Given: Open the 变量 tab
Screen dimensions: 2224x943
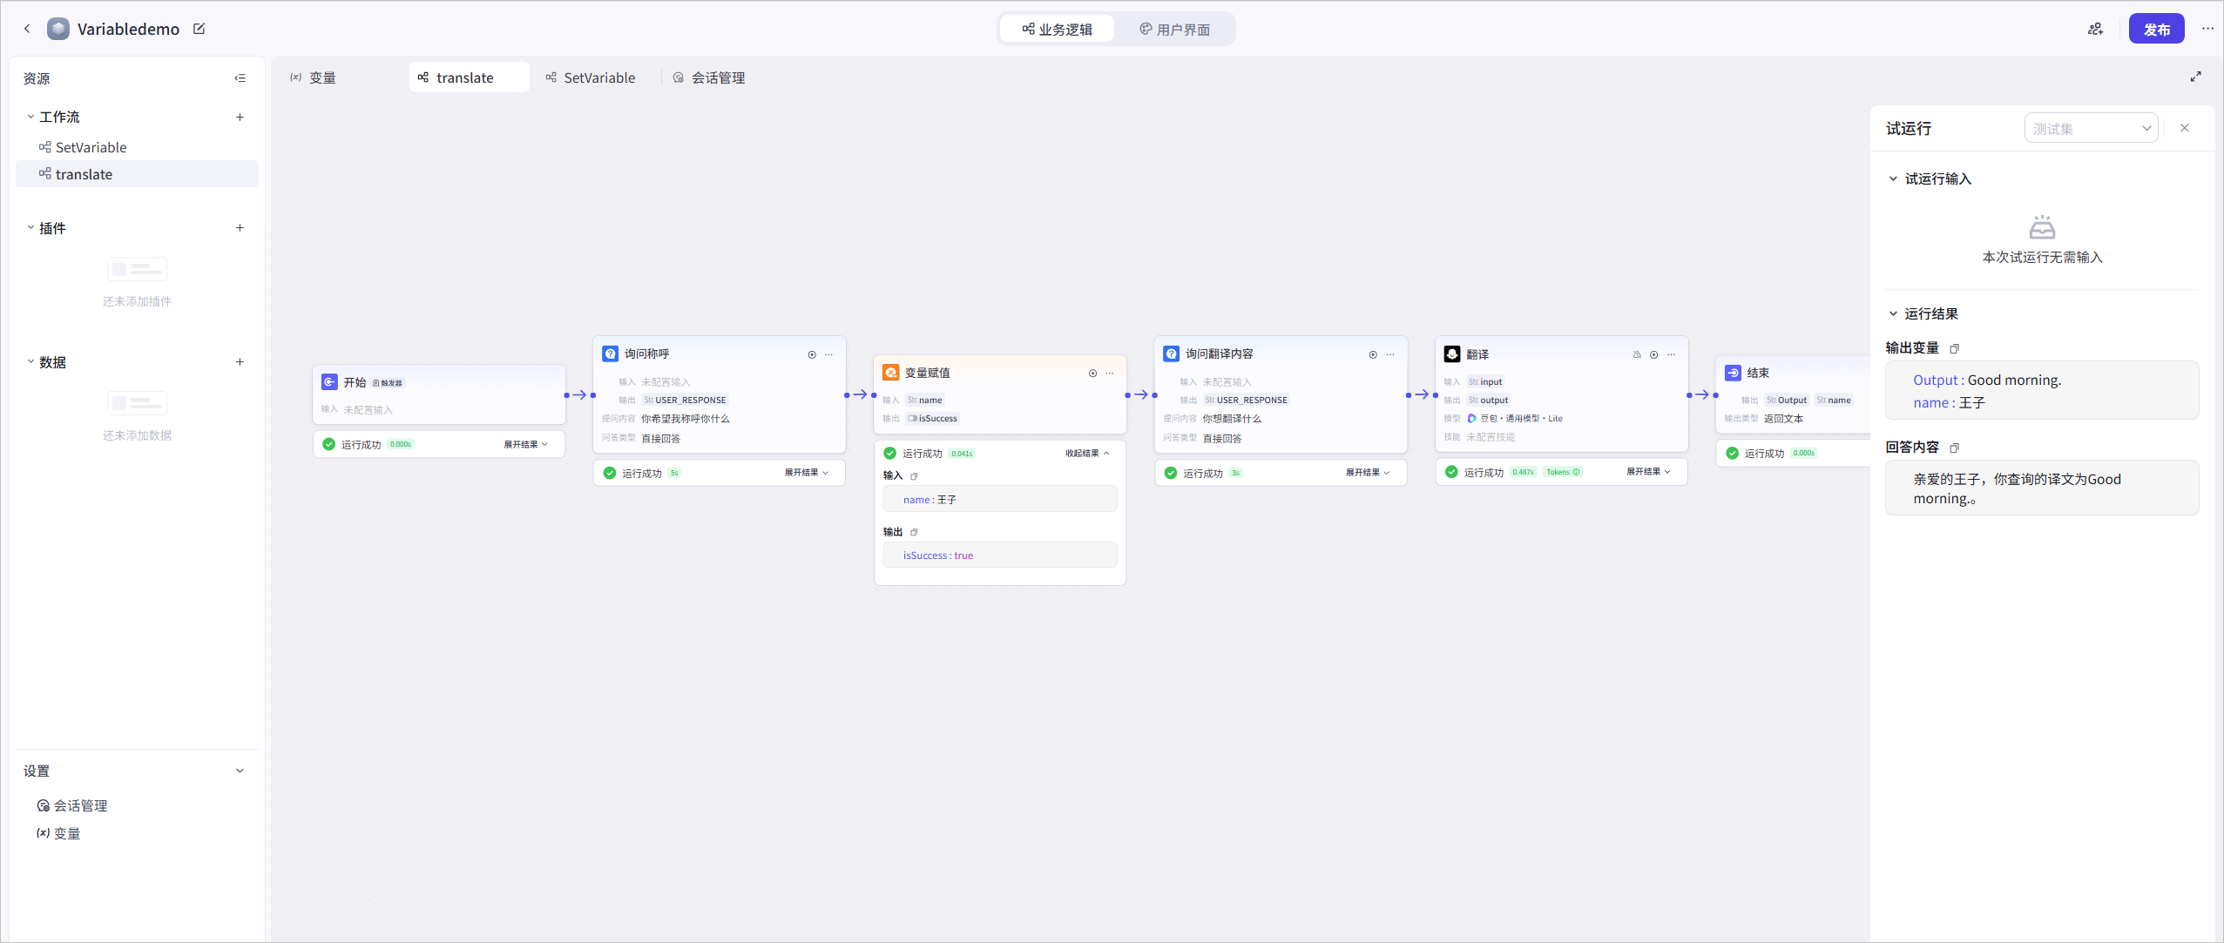Looking at the screenshot, I should click(313, 77).
